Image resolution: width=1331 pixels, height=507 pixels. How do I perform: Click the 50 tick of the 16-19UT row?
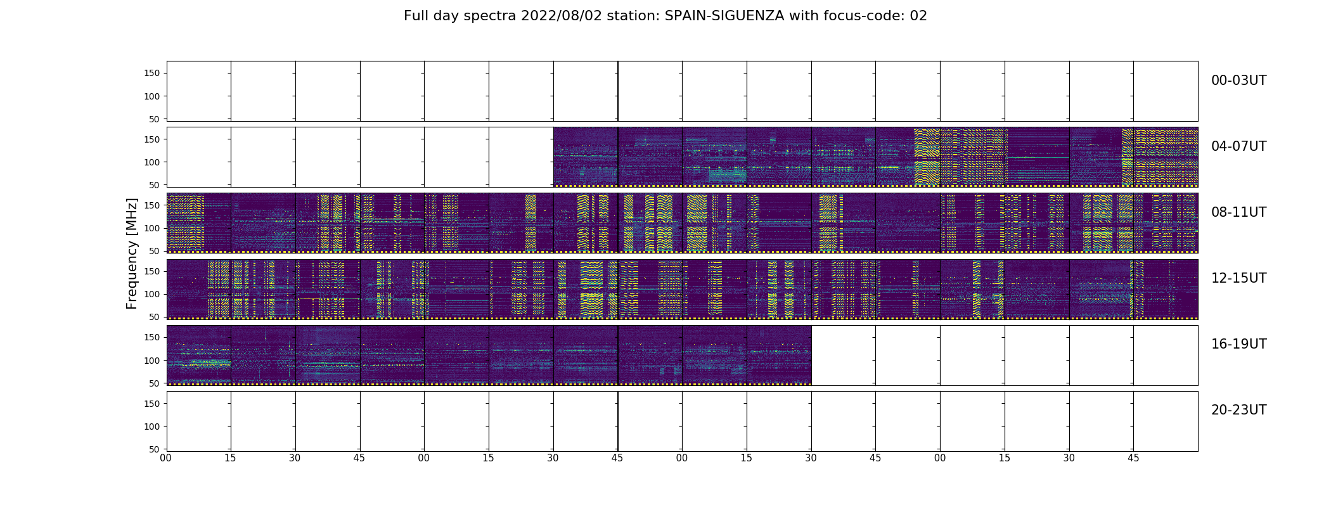click(155, 383)
